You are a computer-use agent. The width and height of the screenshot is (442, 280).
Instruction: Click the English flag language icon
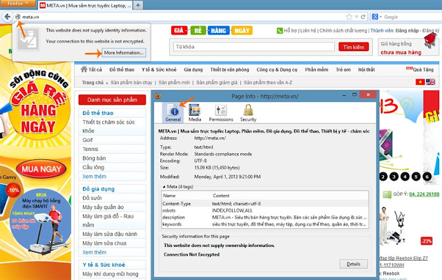[430, 82]
